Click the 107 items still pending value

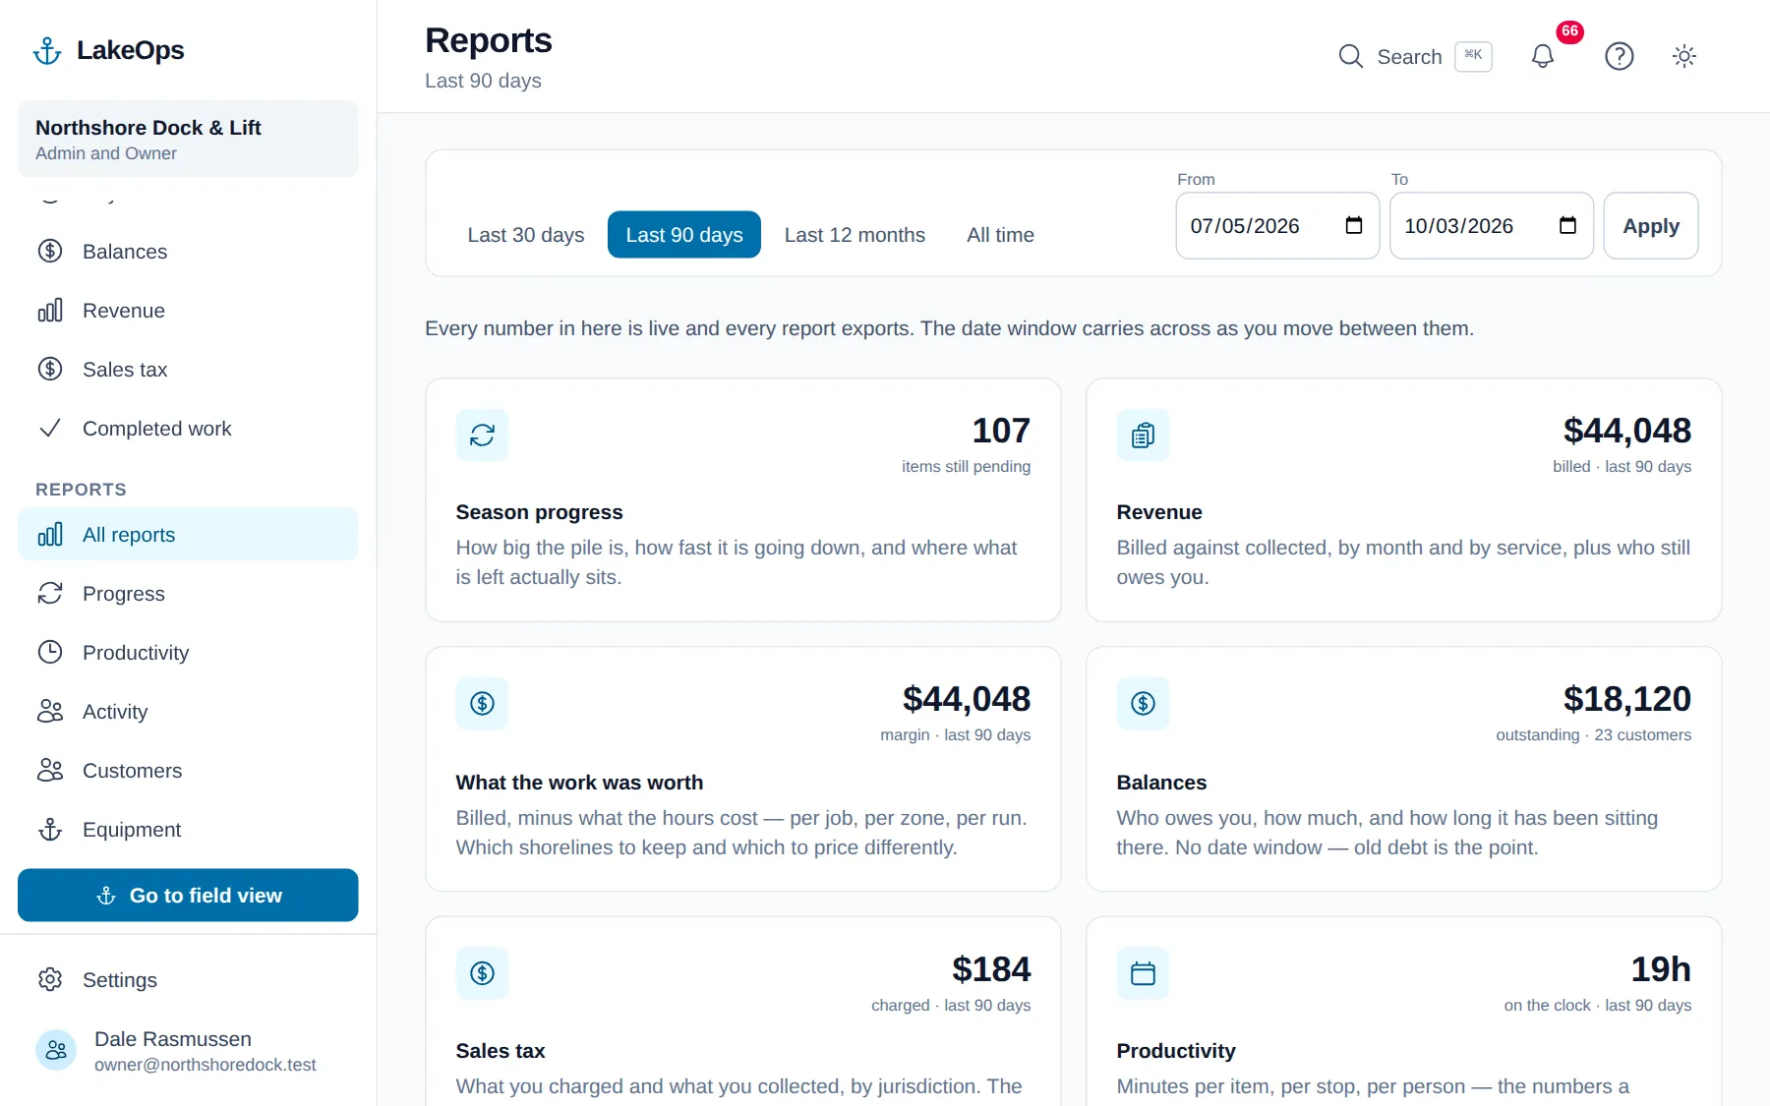pyautogui.click(x=1001, y=431)
